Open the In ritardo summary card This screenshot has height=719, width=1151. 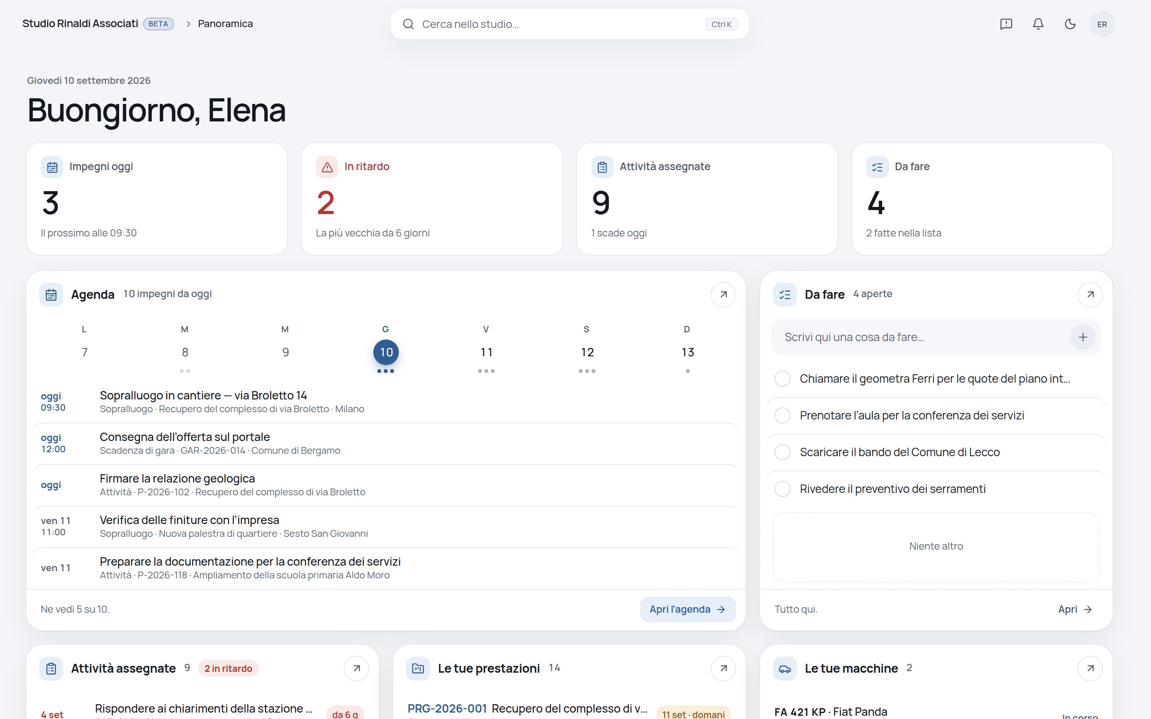tap(432, 199)
